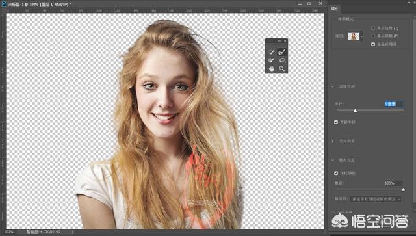Click the zoom percentage field in status bar

[8, 232]
